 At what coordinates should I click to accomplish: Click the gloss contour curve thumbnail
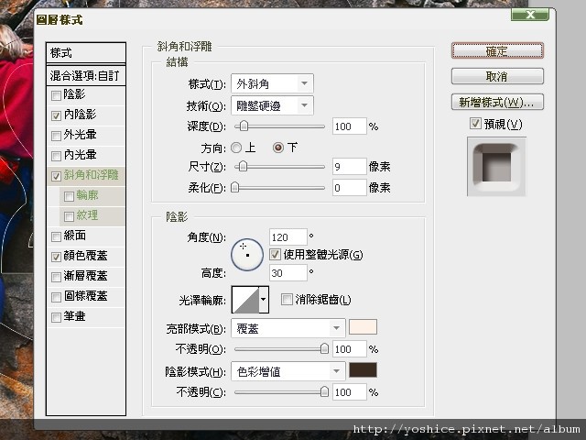(245, 300)
